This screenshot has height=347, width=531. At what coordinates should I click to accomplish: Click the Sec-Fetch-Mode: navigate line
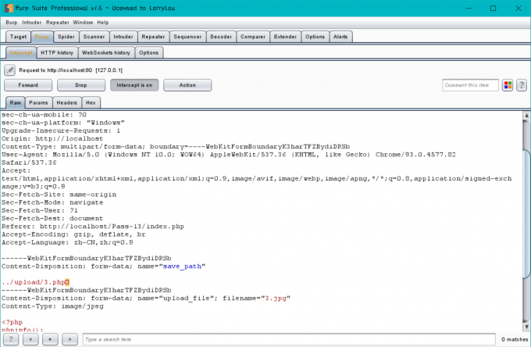[x=52, y=202]
